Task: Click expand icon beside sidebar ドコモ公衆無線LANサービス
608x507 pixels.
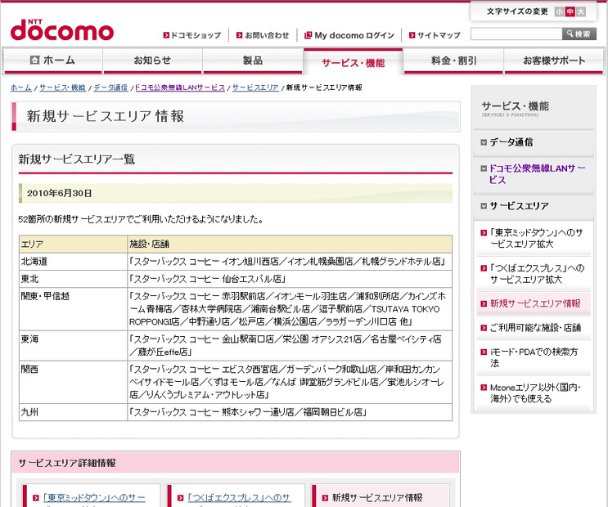Action: [484, 168]
